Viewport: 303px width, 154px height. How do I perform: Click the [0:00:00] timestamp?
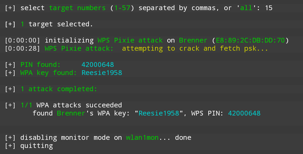pos(22,40)
